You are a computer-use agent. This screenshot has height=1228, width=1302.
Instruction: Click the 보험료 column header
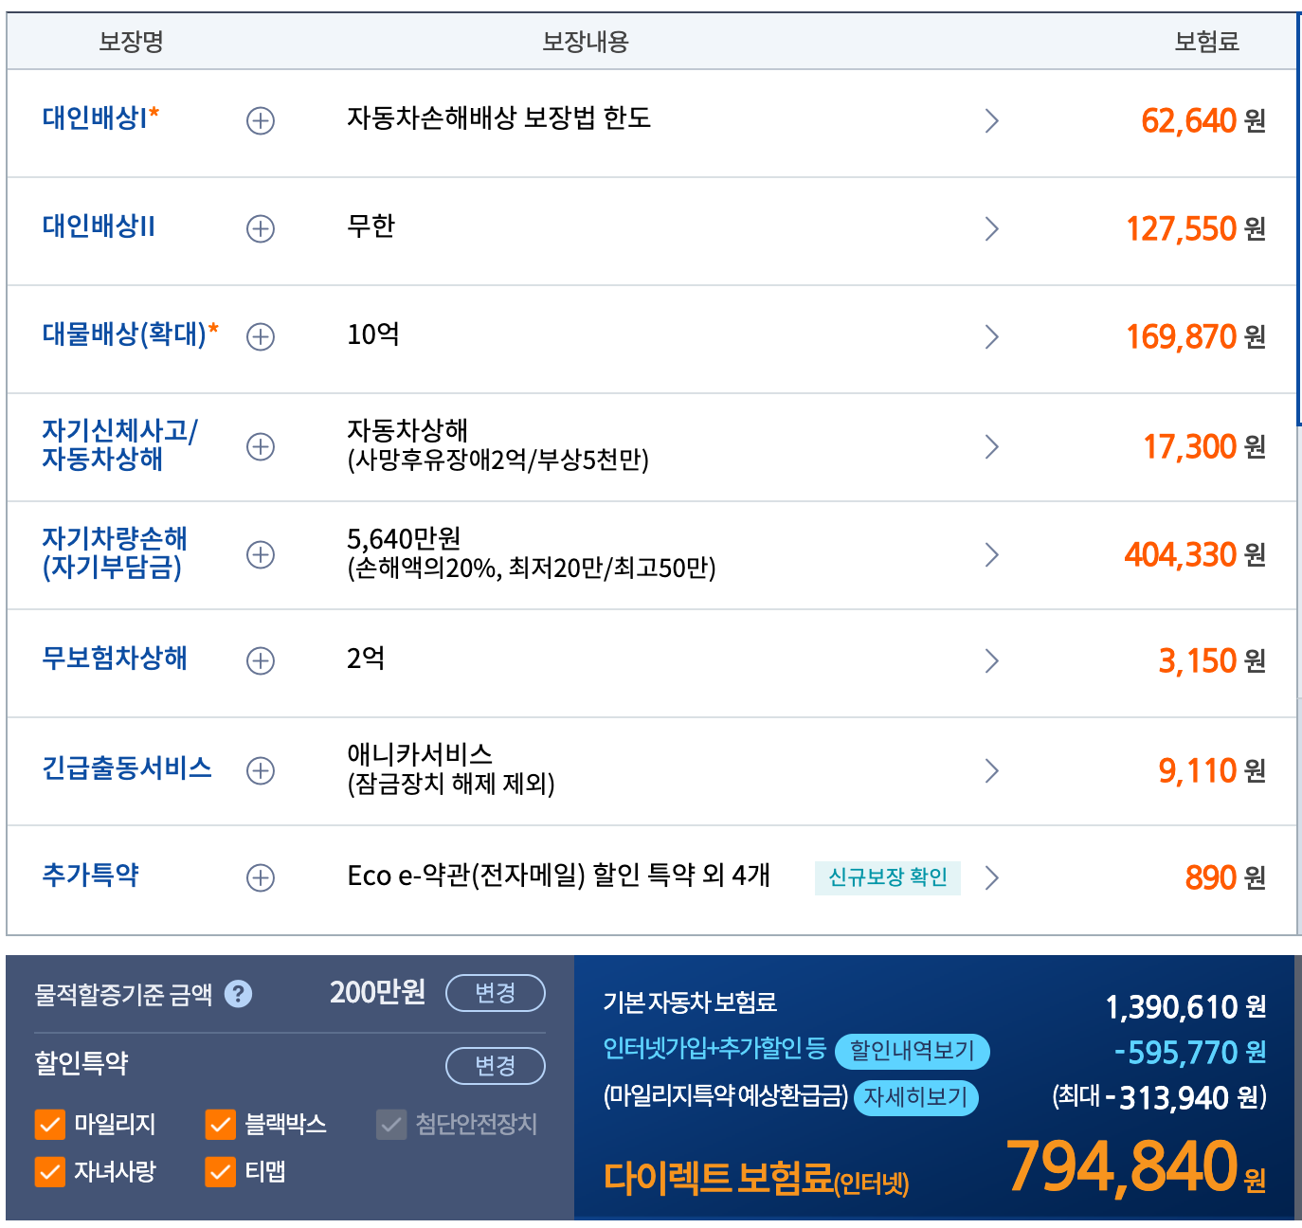(x=1205, y=42)
